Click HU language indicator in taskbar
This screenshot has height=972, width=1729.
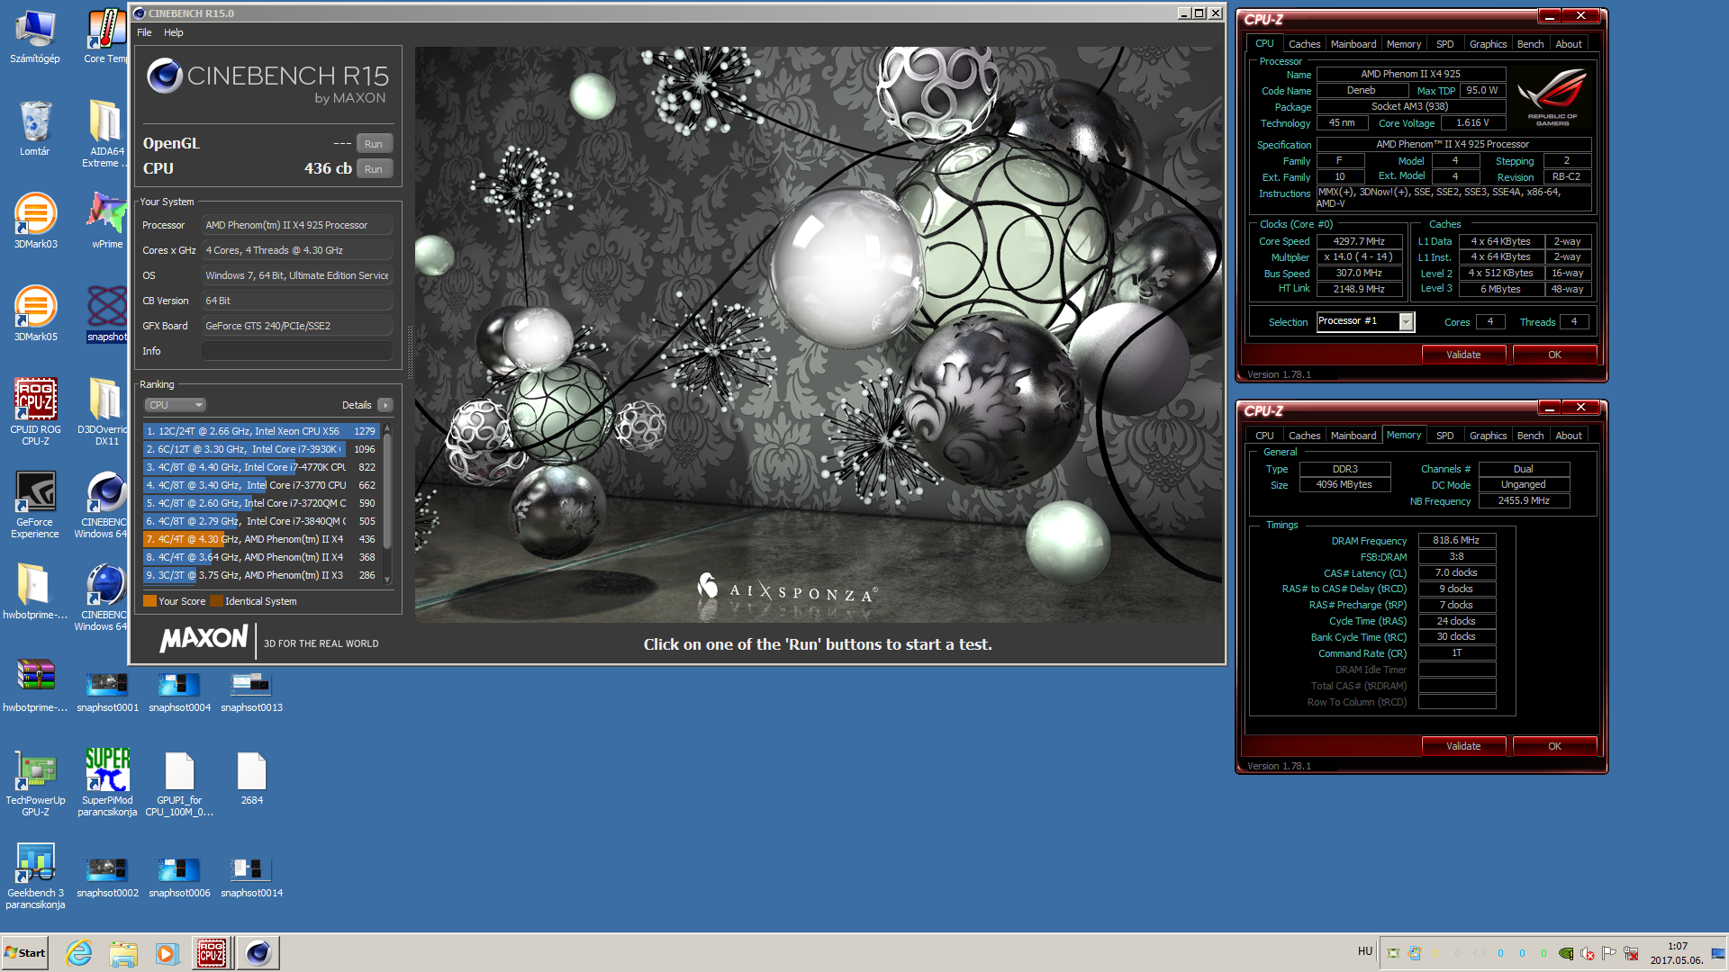click(1365, 951)
